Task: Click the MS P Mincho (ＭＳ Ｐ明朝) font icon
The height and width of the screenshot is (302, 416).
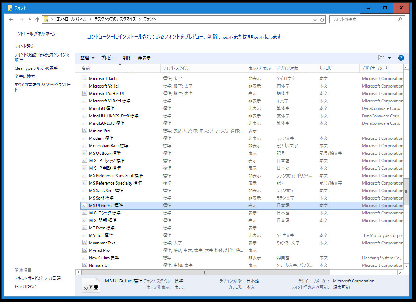Action: [84, 168]
